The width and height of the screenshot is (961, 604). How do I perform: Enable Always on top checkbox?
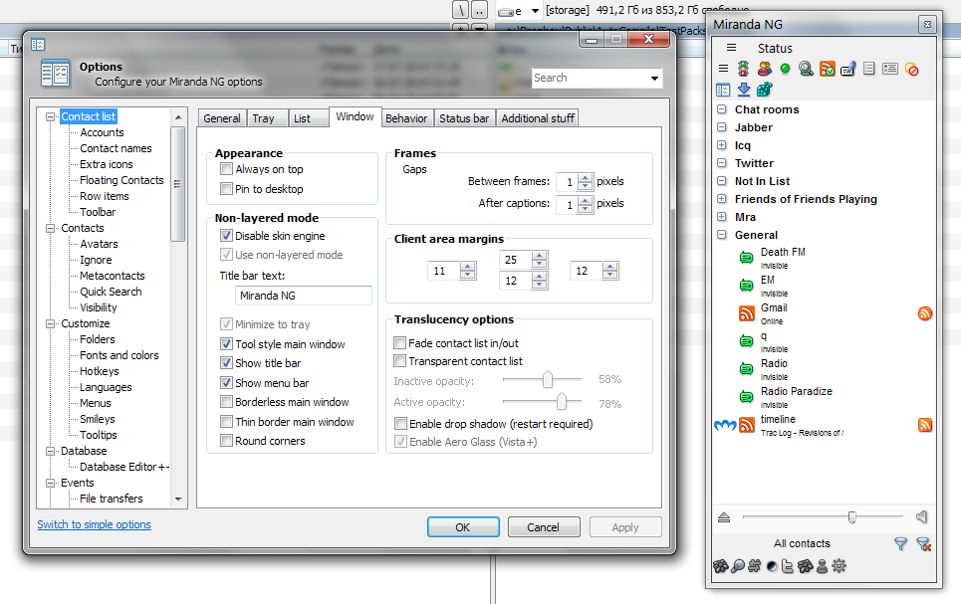coord(227,169)
